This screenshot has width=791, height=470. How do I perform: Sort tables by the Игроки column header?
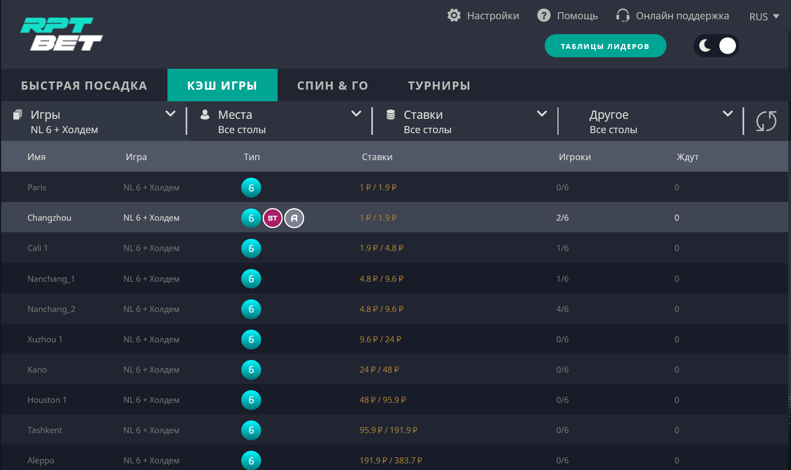[x=575, y=157]
